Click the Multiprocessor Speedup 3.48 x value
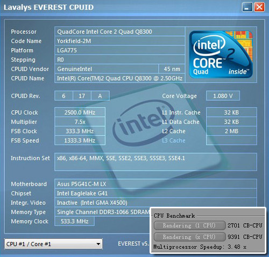 [237, 247]
